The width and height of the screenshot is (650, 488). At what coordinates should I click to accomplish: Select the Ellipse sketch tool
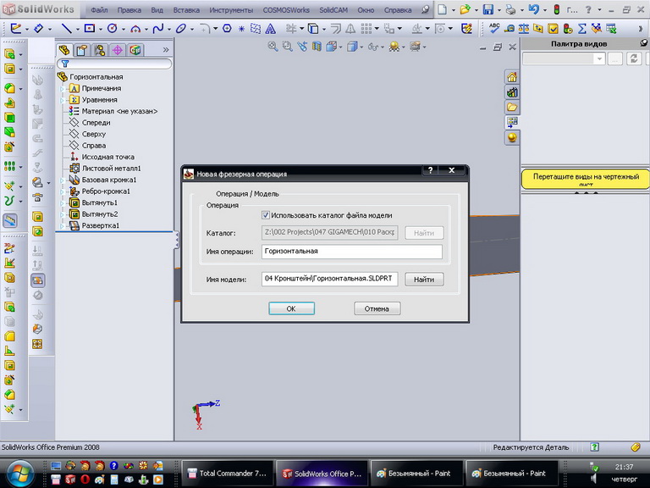tap(181, 28)
